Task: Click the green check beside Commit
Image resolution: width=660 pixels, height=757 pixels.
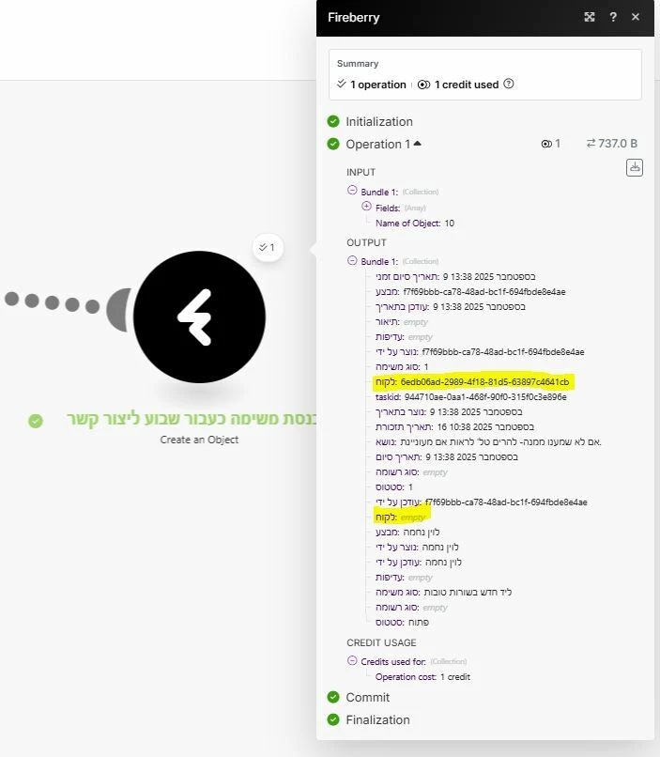Action: pyautogui.click(x=333, y=697)
